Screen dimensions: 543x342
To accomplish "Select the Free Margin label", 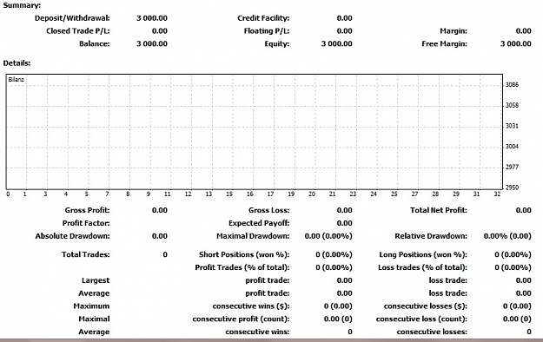I will pyautogui.click(x=444, y=44).
